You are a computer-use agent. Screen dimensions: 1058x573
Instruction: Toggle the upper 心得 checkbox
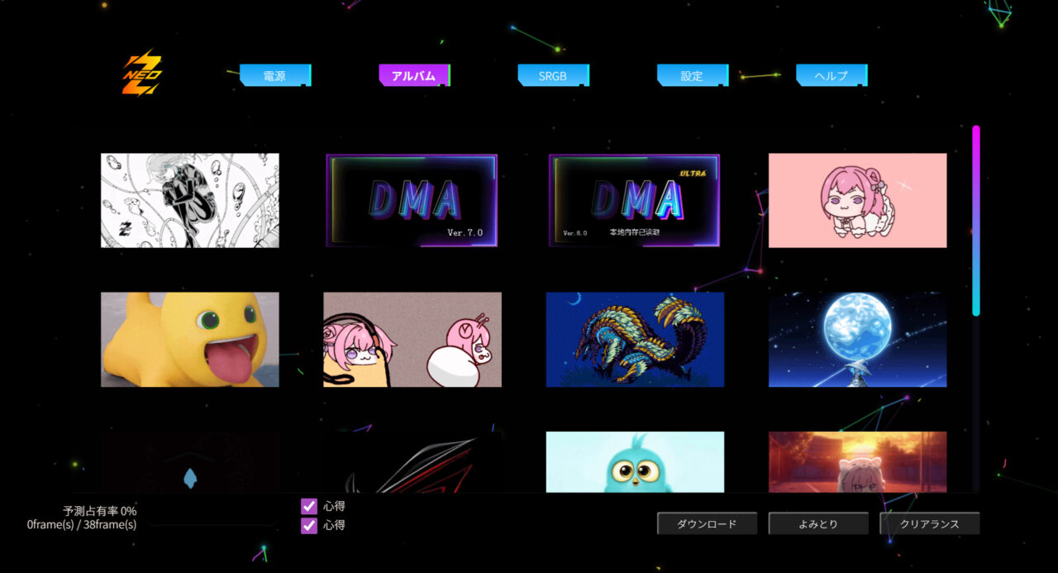pos(309,506)
